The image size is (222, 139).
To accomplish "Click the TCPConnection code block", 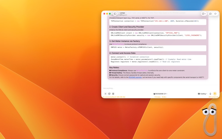I will tap(158, 22).
